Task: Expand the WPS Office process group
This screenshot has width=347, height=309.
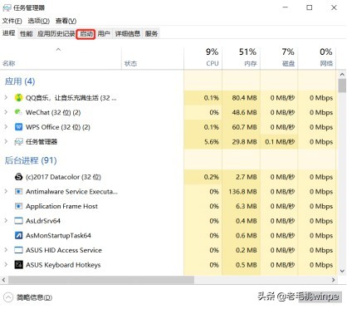Action: pyautogui.click(x=6, y=127)
